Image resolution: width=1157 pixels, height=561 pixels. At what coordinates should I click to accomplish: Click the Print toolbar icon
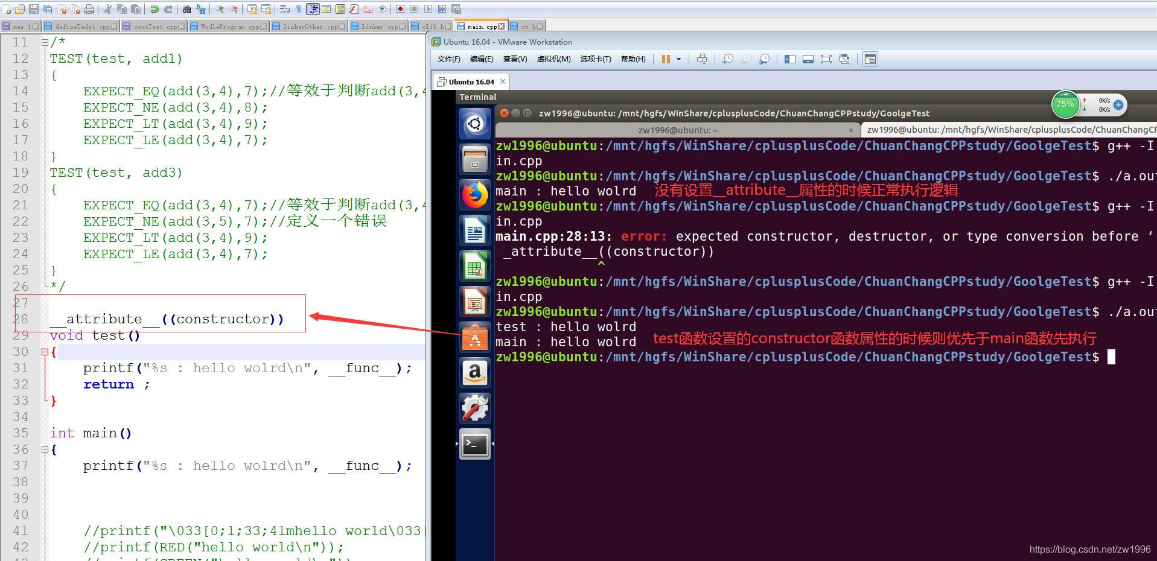tap(89, 9)
